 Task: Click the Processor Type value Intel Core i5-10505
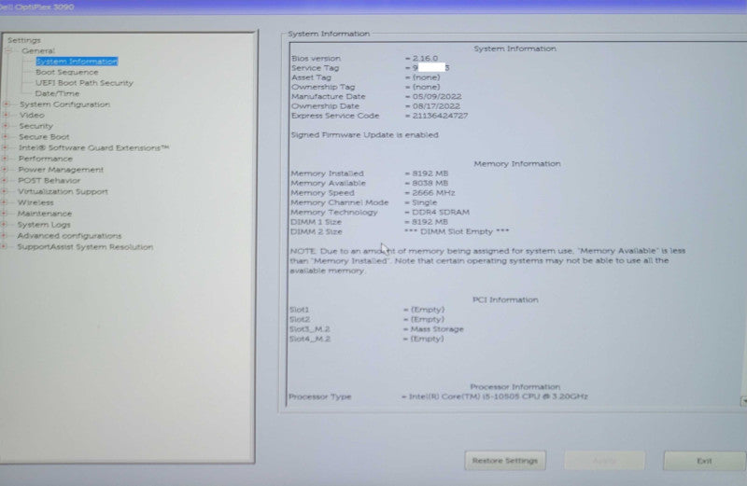[x=499, y=396]
